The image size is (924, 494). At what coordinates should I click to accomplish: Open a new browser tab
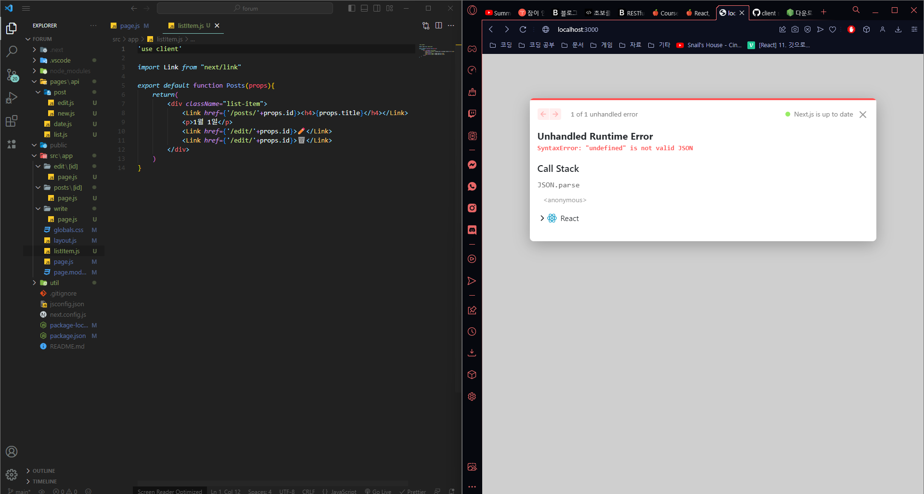tap(823, 12)
